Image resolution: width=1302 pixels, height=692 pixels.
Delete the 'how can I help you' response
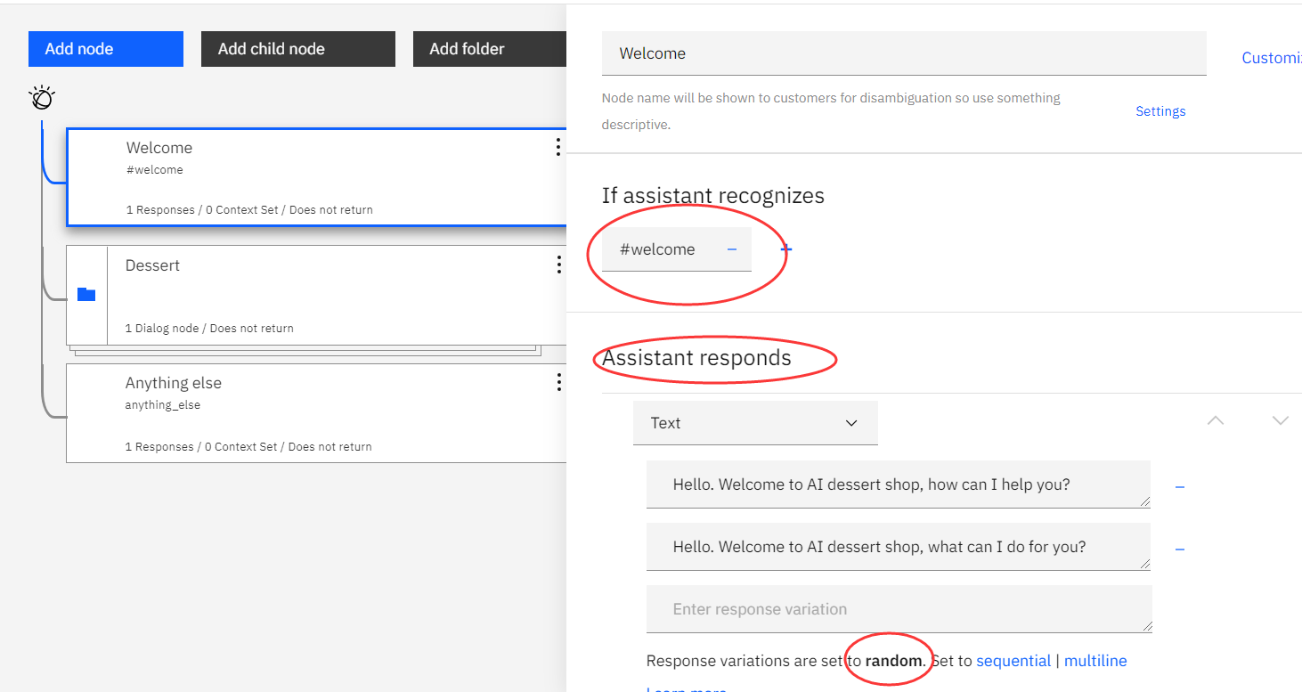(x=1179, y=487)
